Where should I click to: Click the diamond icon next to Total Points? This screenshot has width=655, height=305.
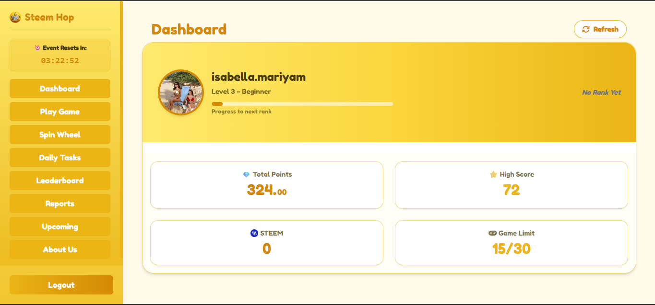click(x=246, y=175)
